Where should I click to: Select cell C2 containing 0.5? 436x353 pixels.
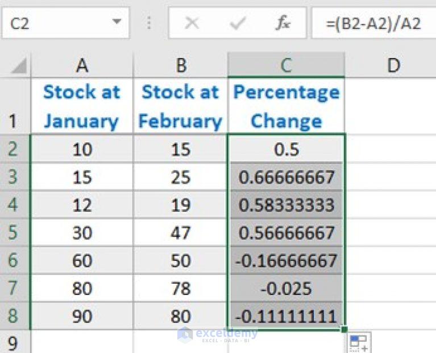[286, 149]
